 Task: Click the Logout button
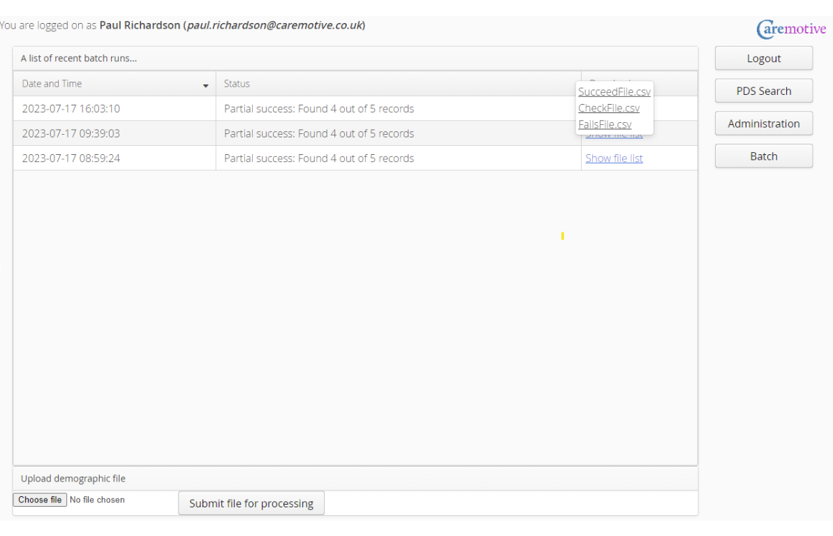click(x=763, y=58)
